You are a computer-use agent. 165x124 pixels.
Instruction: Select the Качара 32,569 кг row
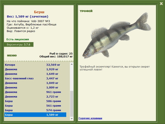(x=35, y=65)
